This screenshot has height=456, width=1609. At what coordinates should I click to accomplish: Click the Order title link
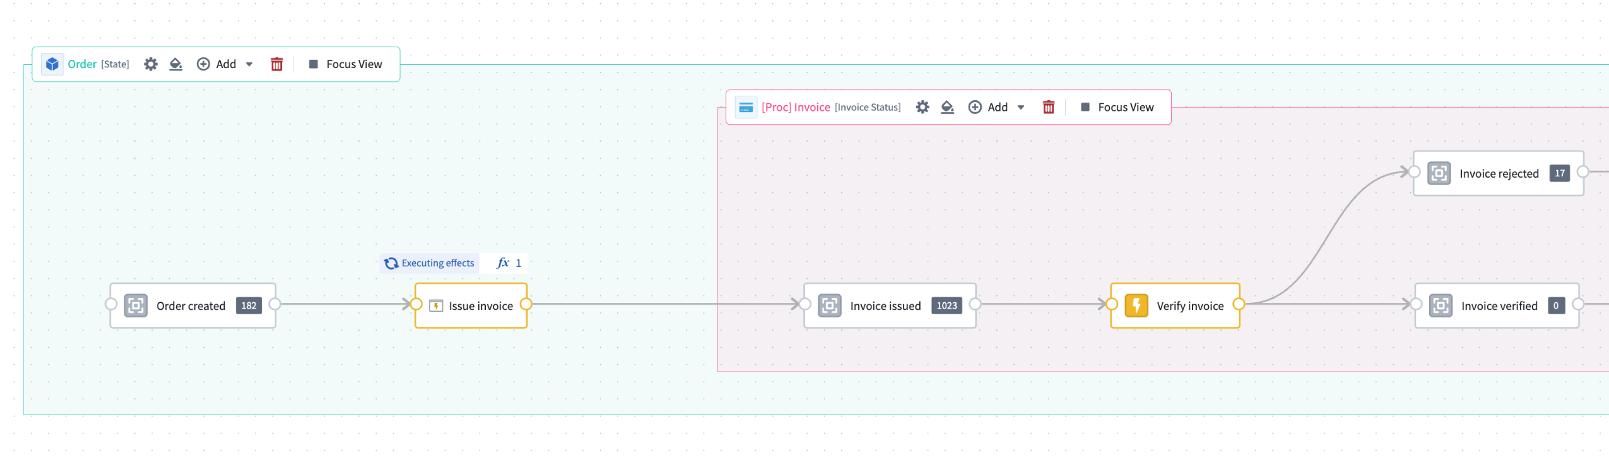[82, 64]
